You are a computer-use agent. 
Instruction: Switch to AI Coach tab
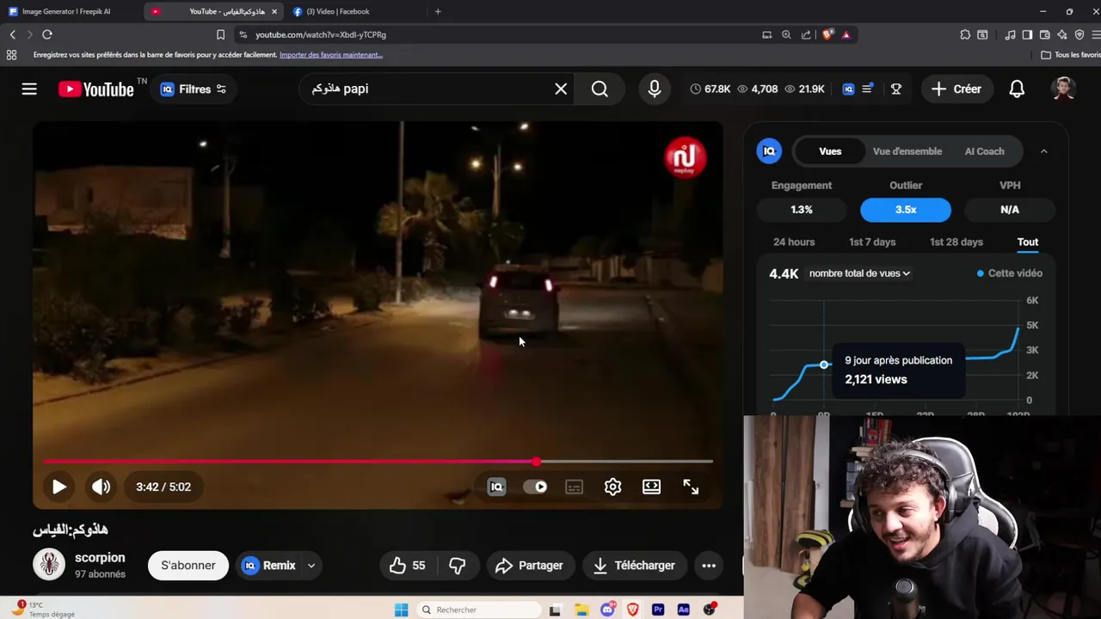point(984,151)
